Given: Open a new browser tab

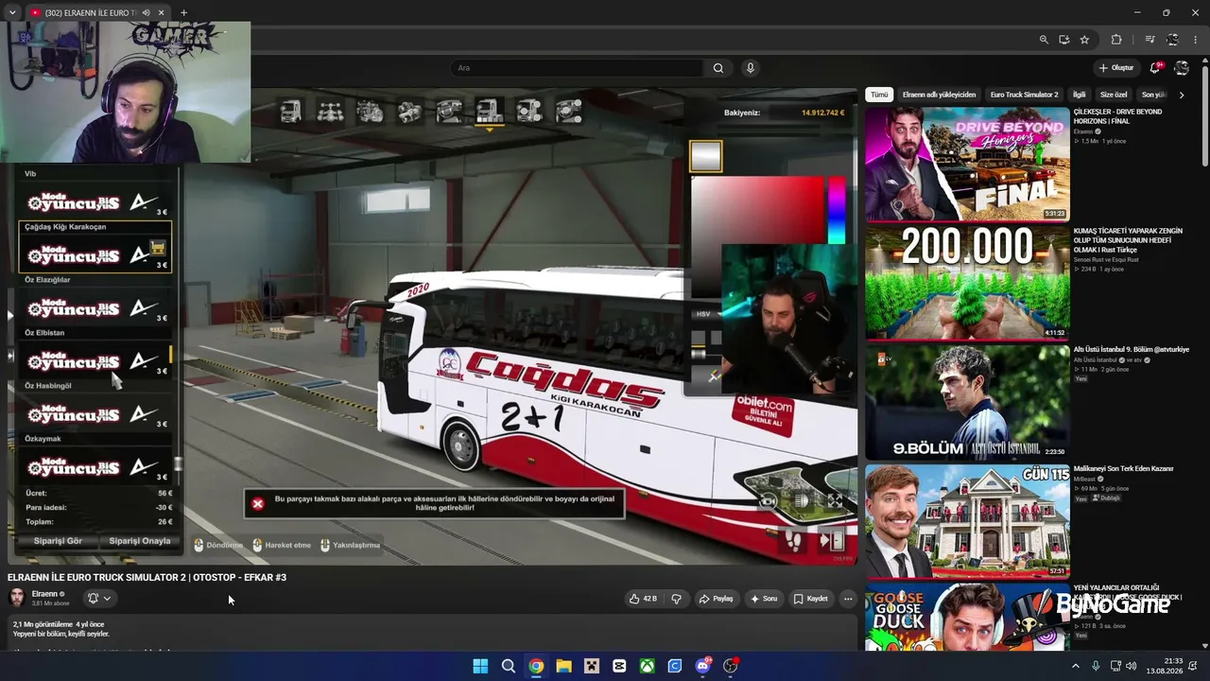Looking at the screenshot, I should click(x=183, y=13).
